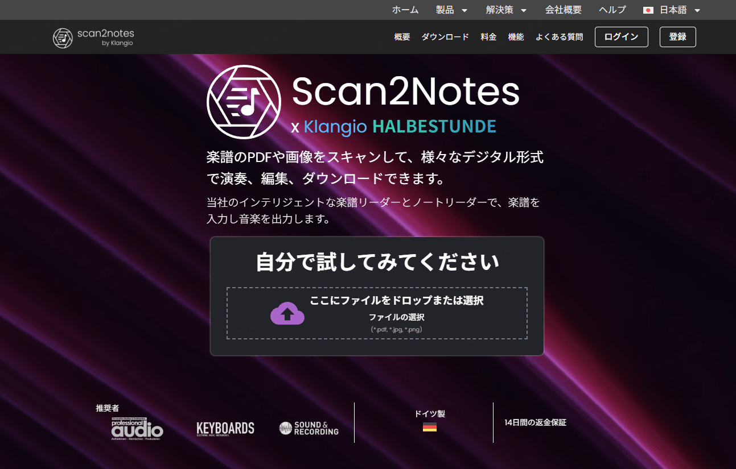Click the Klangio brand link text
The image size is (736, 469).
click(x=335, y=127)
